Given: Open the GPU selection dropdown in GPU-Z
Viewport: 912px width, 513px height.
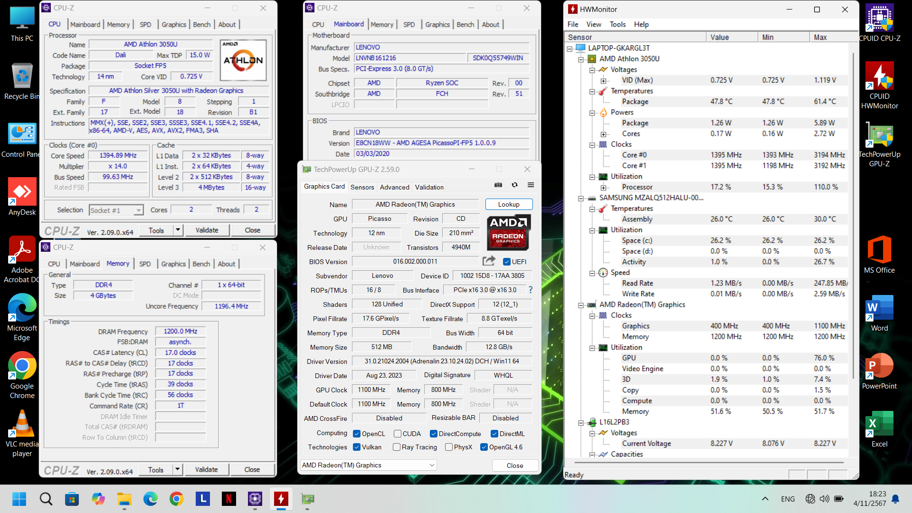Looking at the screenshot, I should 368,465.
